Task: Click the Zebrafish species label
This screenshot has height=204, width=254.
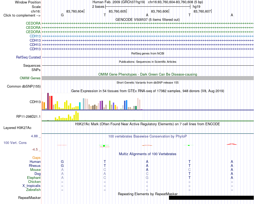Action: tap(33, 190)
